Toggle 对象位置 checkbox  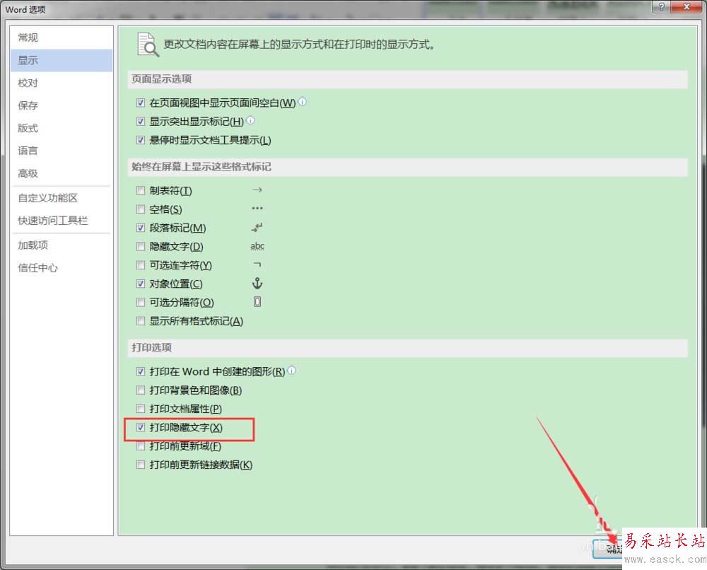point(141,284)
